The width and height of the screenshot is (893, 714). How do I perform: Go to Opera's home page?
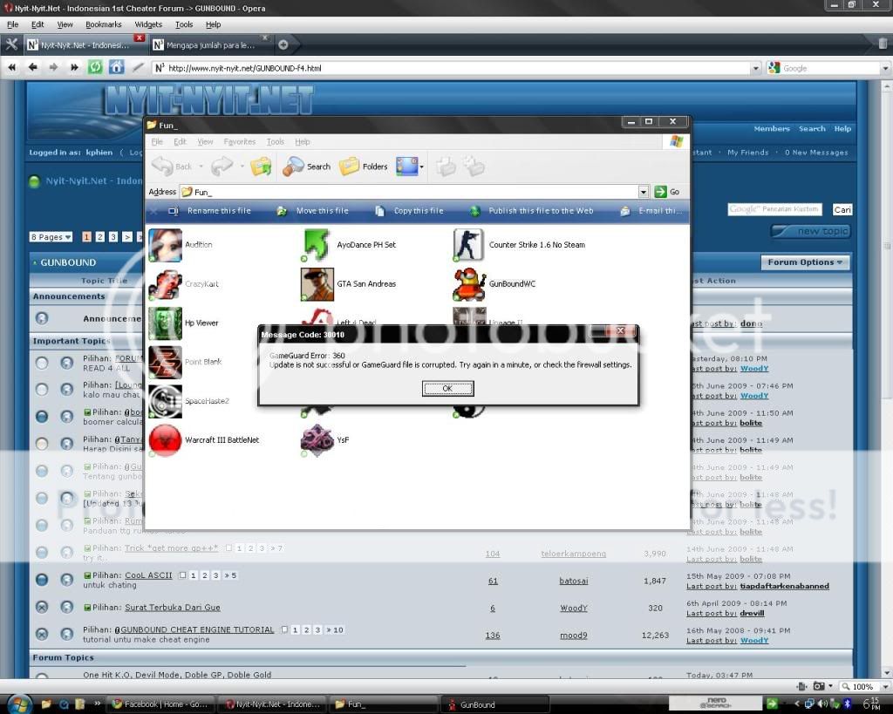click(116, 68)
